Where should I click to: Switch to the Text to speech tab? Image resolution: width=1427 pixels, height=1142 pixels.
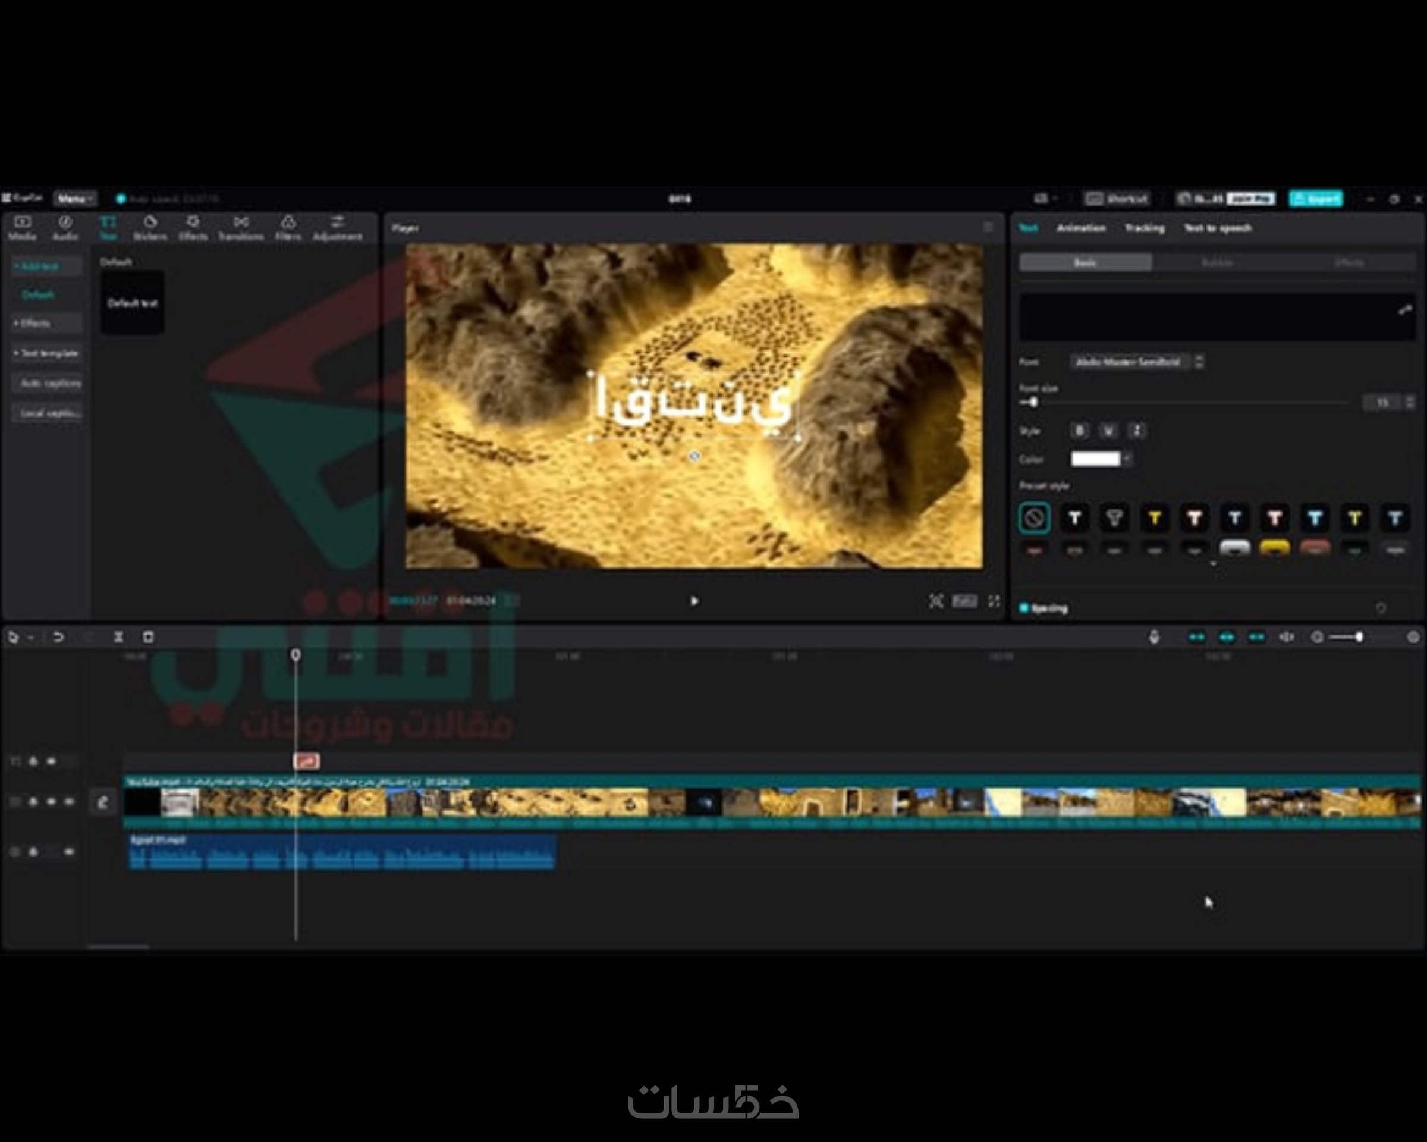[x=1217, y=228]
